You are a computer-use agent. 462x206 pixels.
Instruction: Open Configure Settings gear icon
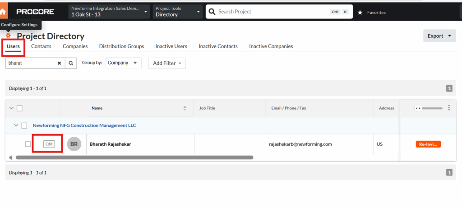8,36
